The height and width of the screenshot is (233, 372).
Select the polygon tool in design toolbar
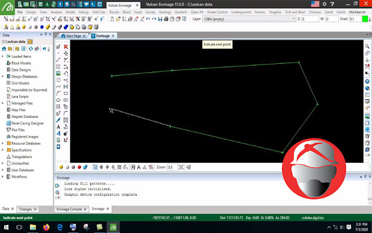tap(58, 67)
